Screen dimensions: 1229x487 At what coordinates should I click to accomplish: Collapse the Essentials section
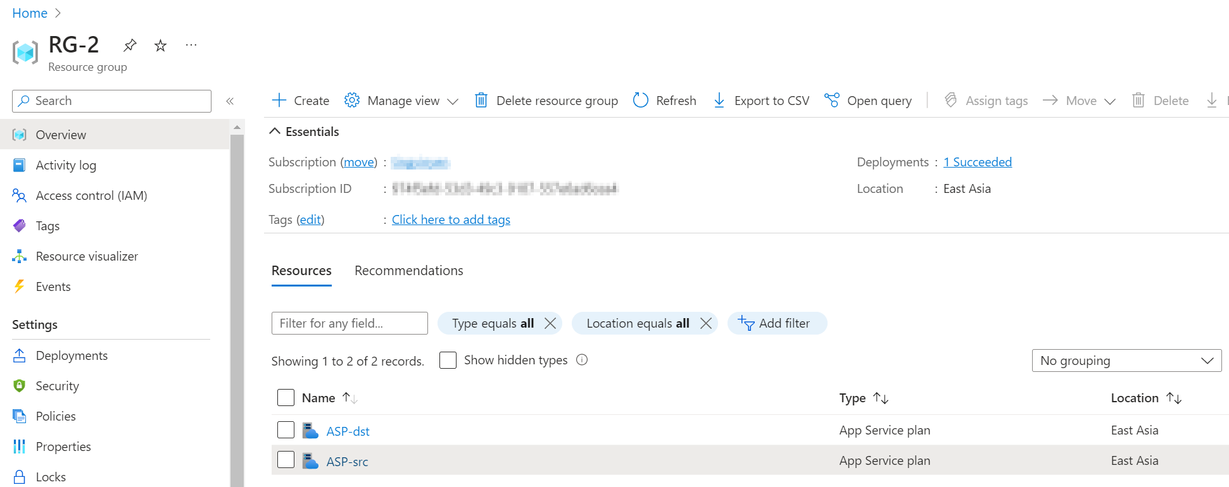pyautogui.click(x=275, y=132)
